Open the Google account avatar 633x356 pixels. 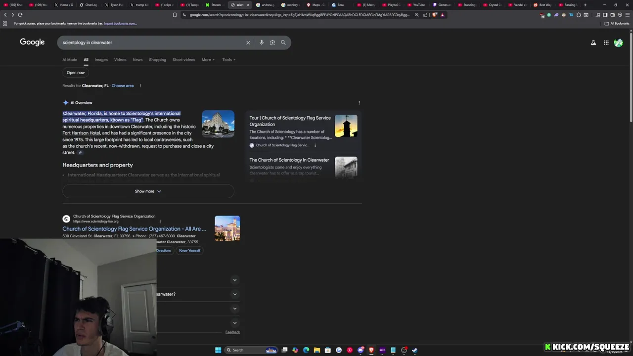click(618, 43)
